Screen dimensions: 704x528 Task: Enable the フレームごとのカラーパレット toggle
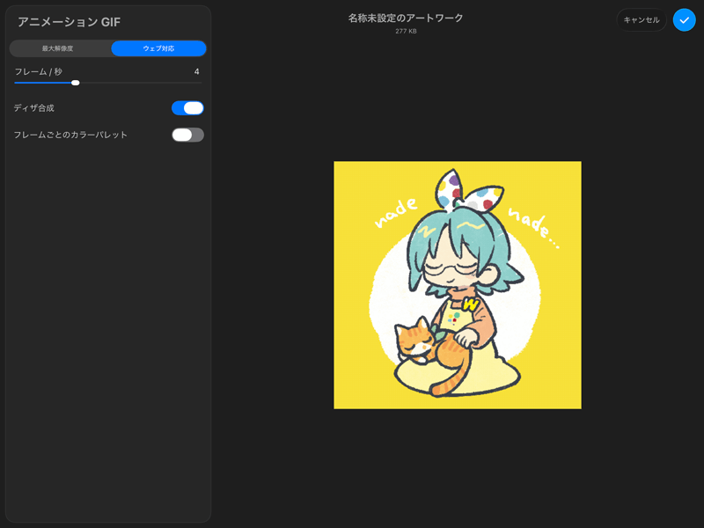coord(187,135)
